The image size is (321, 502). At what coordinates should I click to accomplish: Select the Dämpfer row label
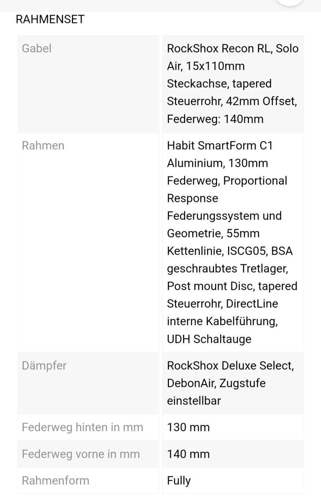point(44,366)
